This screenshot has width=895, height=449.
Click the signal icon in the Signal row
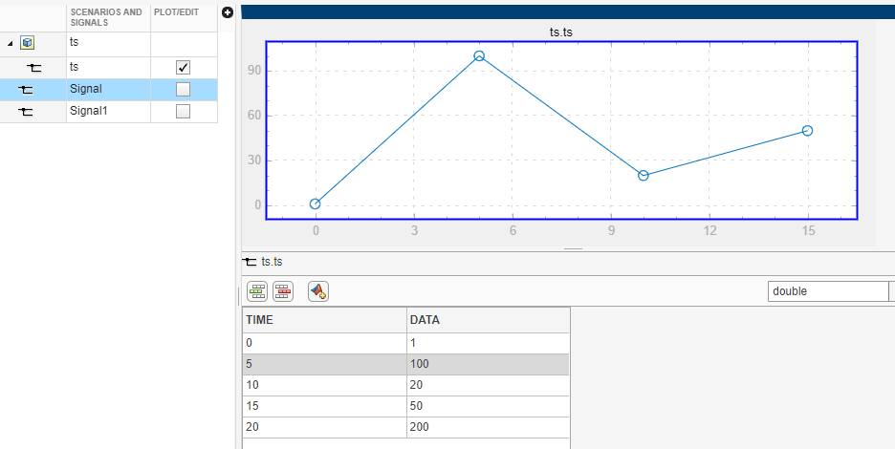(25, 90)
